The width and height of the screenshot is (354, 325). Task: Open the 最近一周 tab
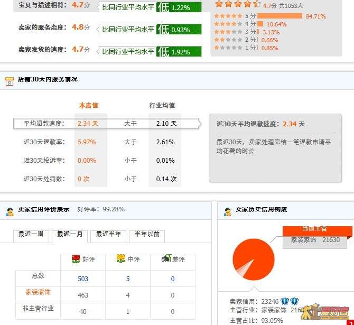coord(31,236)
